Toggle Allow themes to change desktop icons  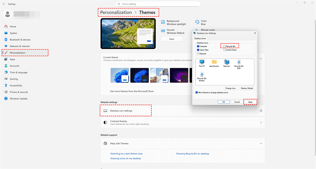coord(197,92)
